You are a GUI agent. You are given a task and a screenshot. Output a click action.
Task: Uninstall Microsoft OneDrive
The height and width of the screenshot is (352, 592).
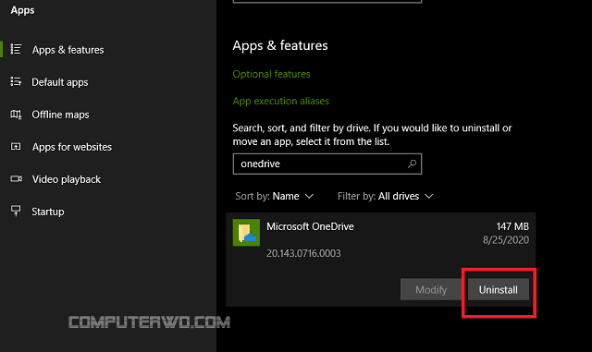point(499,290)
